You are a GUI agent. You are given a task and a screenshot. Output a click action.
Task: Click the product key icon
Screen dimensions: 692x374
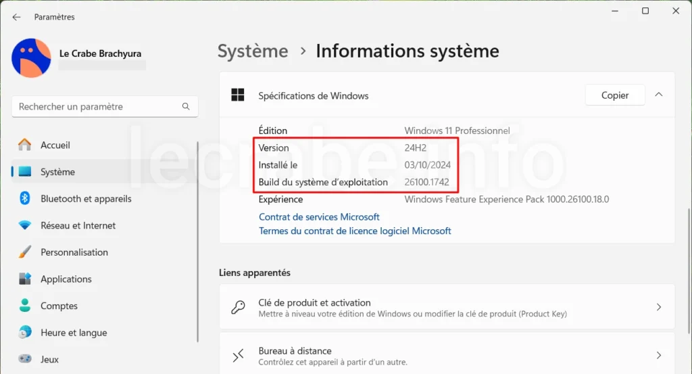[x=238, y=307]
